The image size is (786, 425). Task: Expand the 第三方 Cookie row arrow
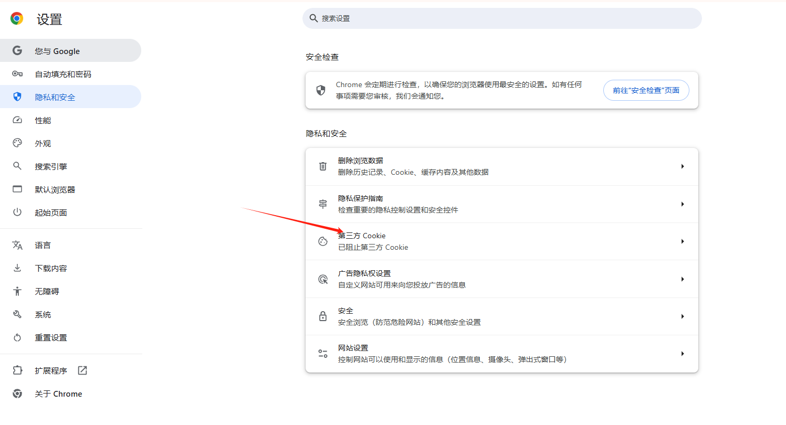683,241
